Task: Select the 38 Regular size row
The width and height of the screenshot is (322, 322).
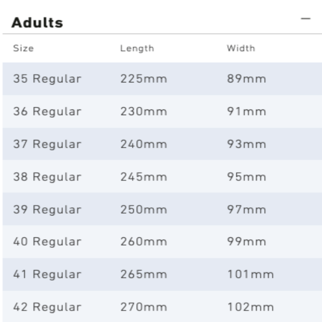Action: [x=47, y=177]
